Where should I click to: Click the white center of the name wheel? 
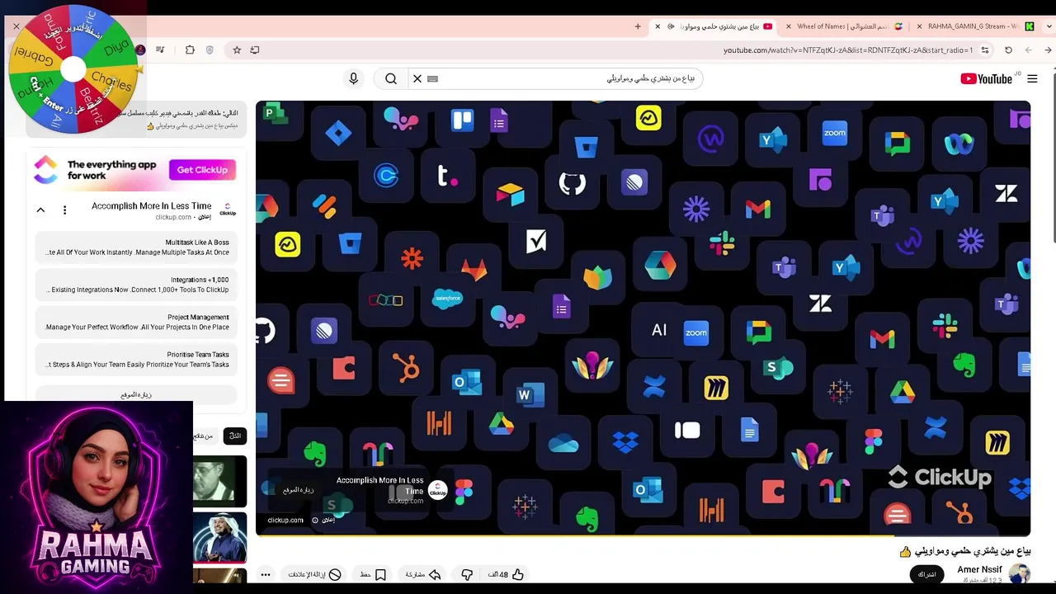tap(73, 70)
